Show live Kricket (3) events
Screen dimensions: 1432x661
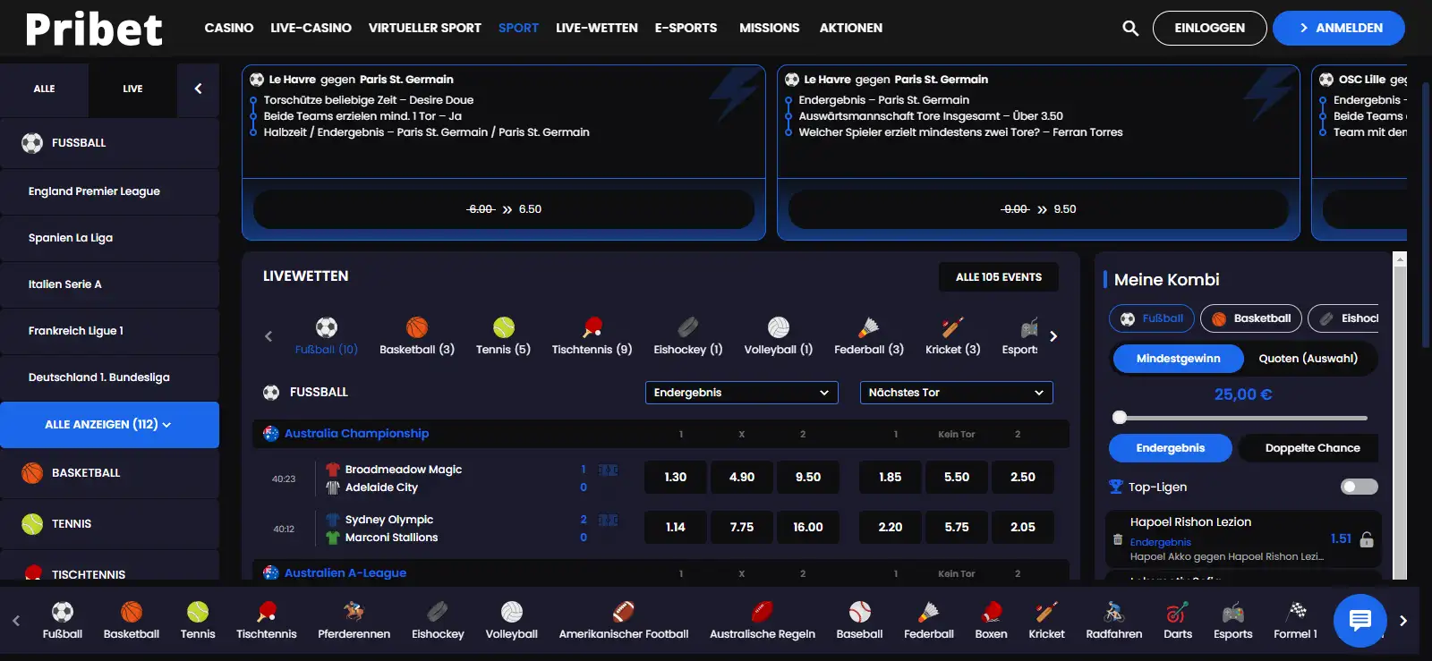pos(953,336)
